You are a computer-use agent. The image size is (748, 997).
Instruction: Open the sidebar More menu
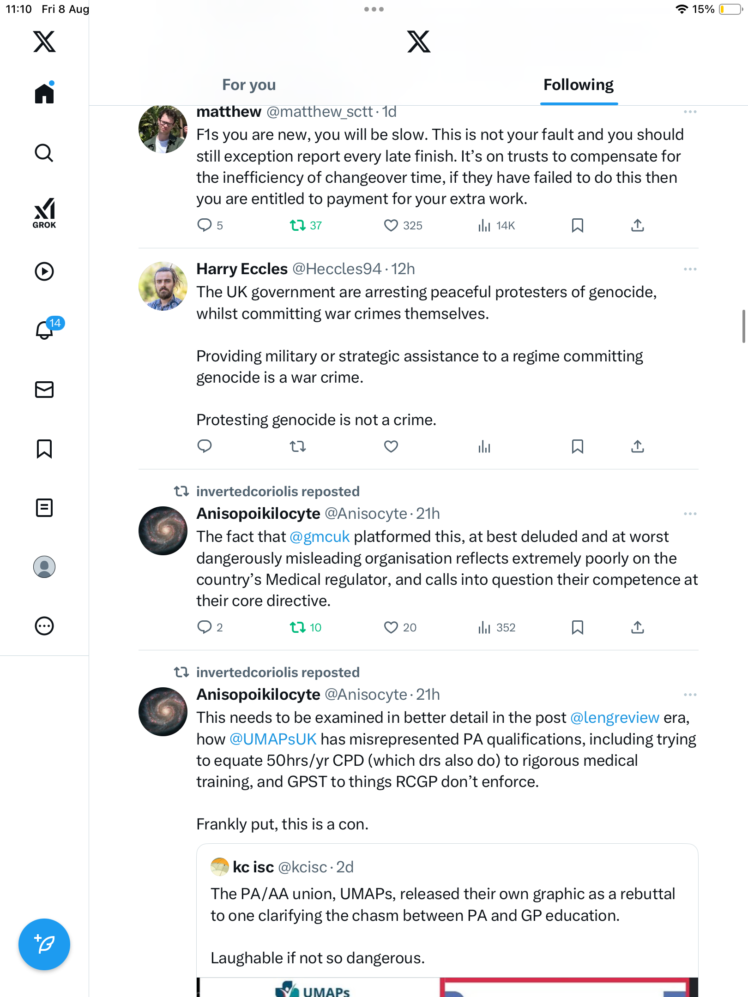(44, 626)
